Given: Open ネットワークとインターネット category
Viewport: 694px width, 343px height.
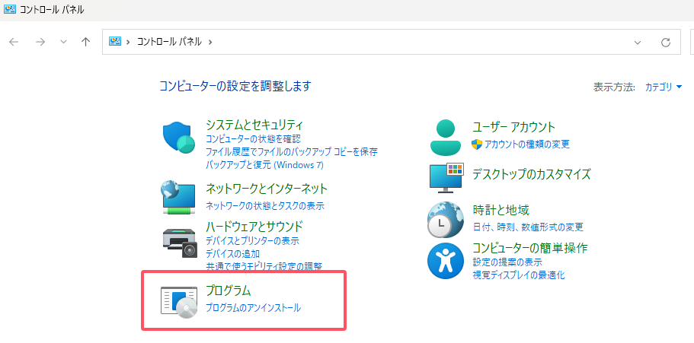Looking at the screenshot, I should tap(267, 189).
